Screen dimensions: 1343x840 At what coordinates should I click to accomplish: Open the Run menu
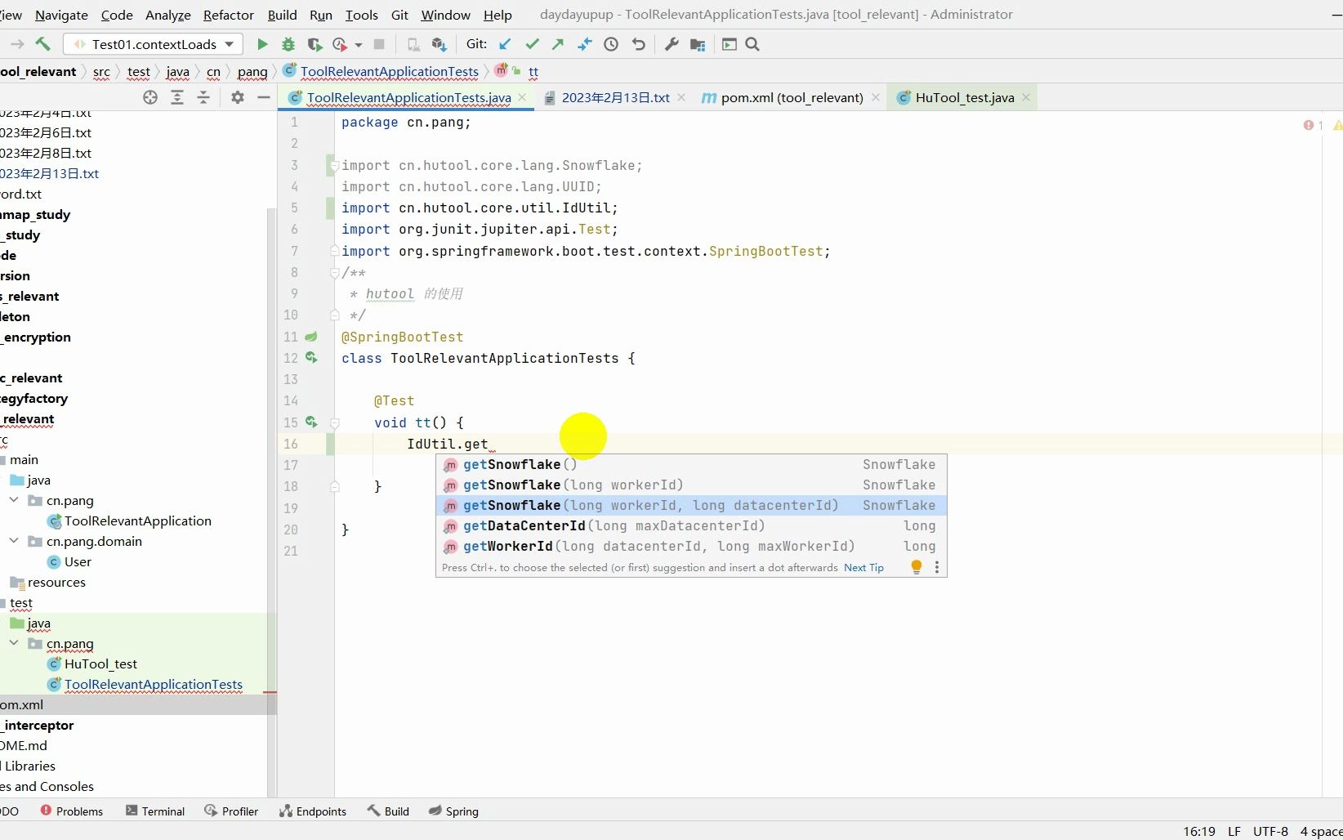(321, 15)
